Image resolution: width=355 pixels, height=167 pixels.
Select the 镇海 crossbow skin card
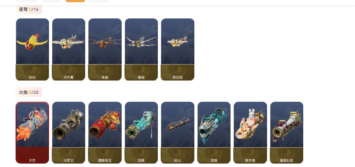(141, 49)
